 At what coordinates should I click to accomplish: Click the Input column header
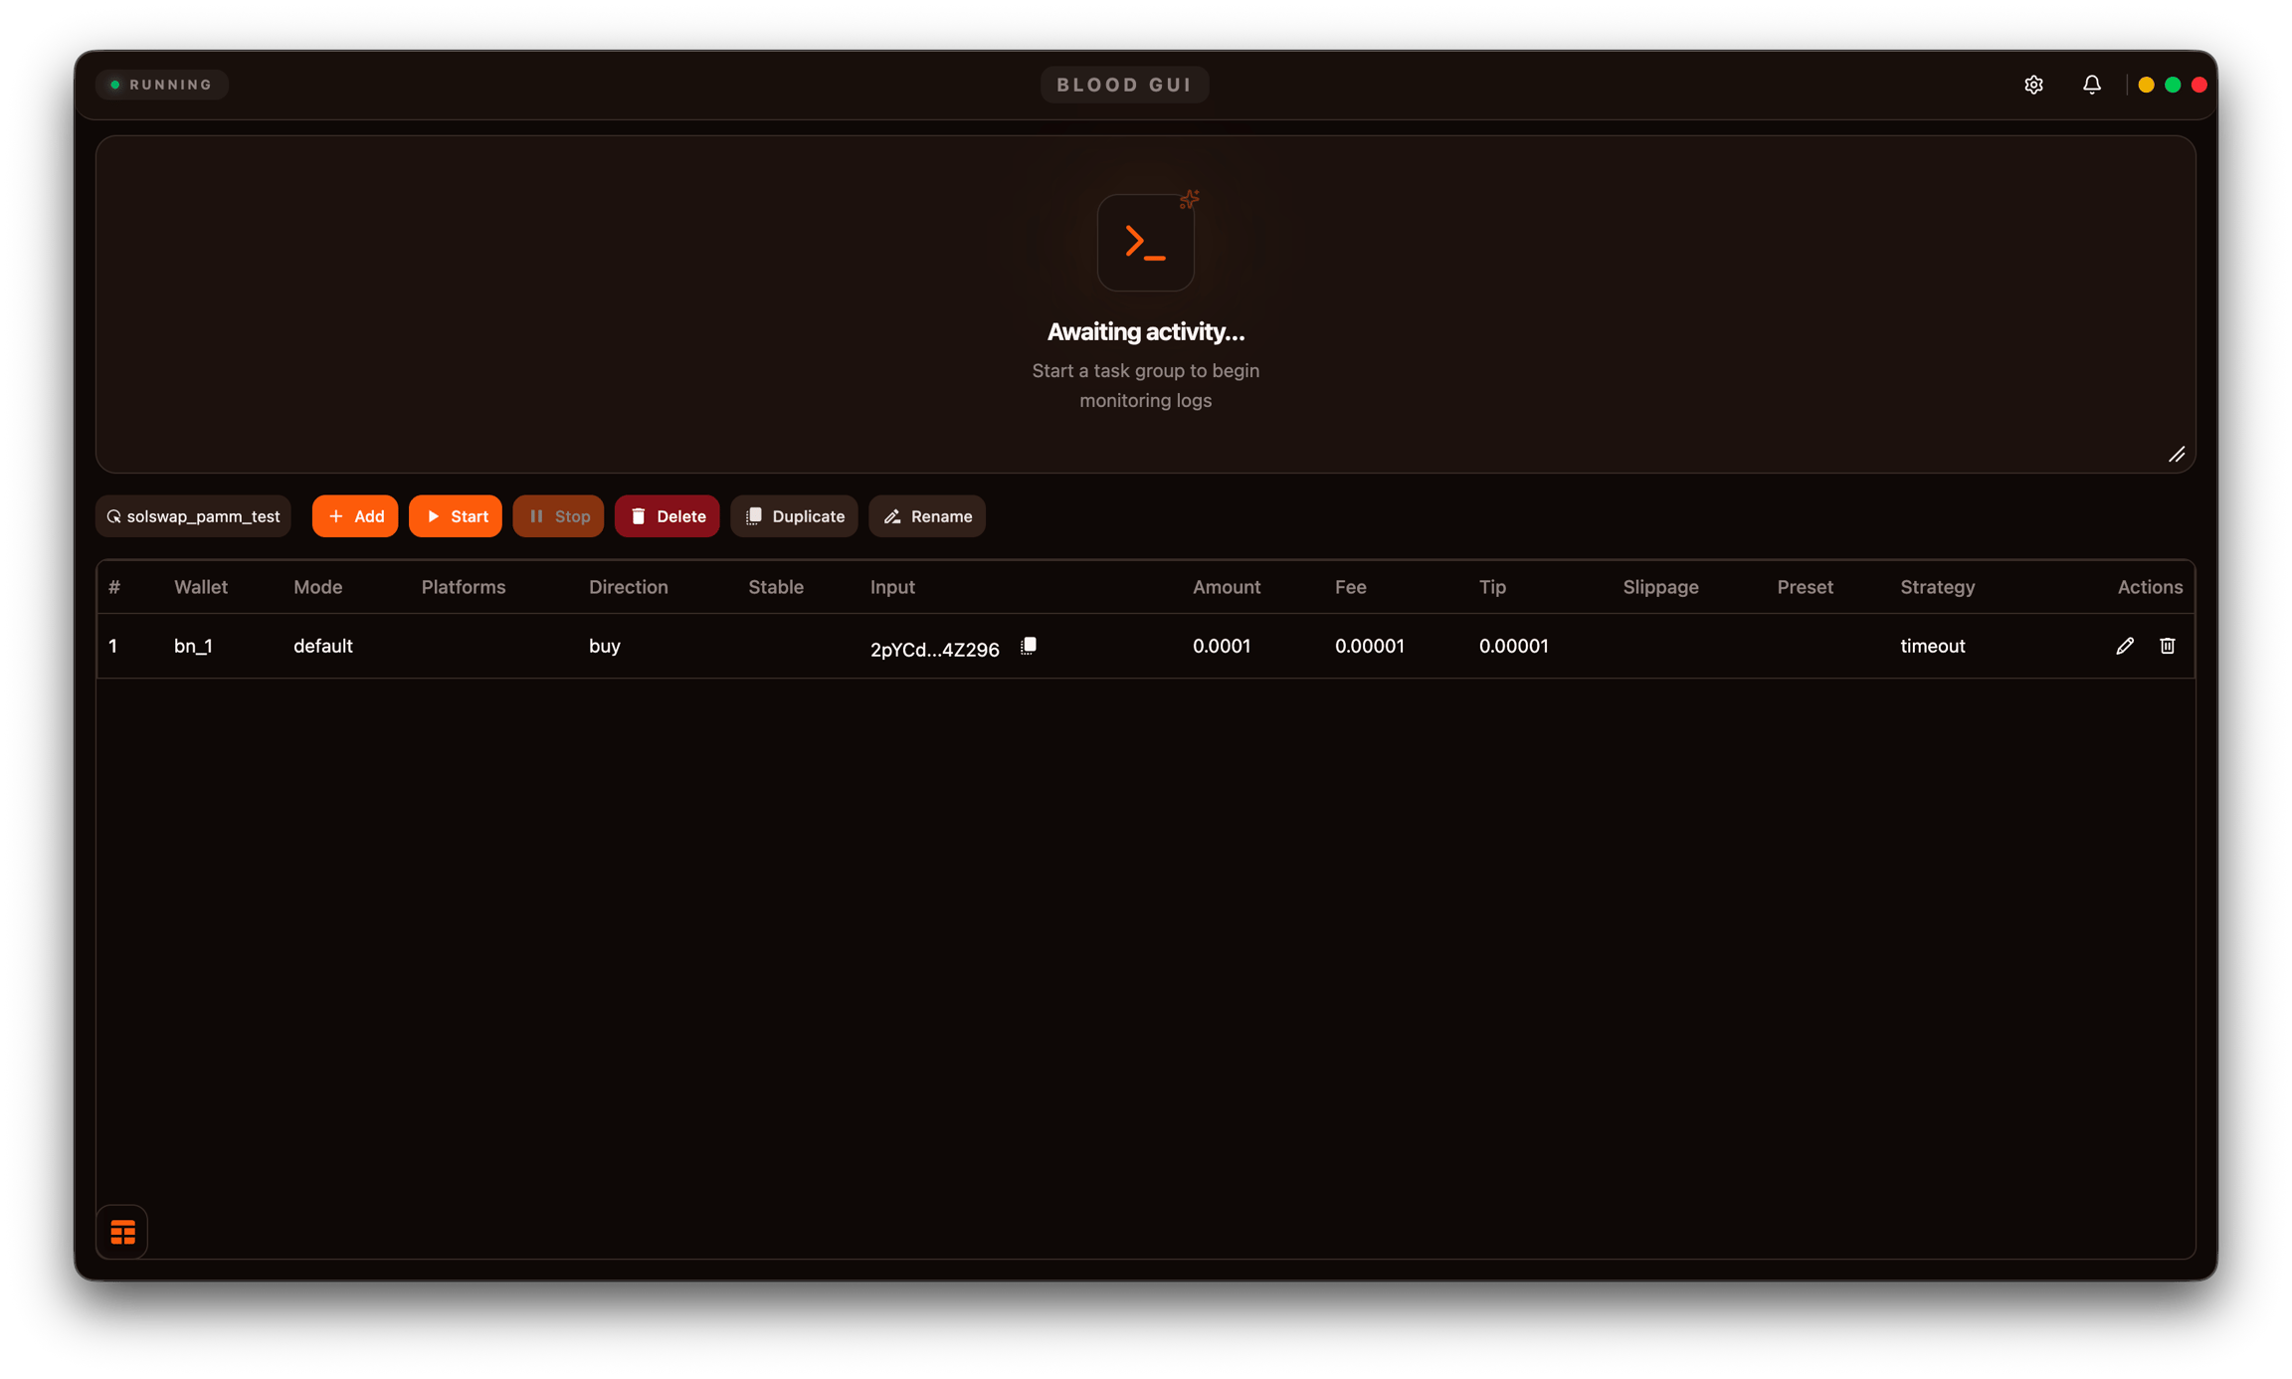(x=892, y=587)
